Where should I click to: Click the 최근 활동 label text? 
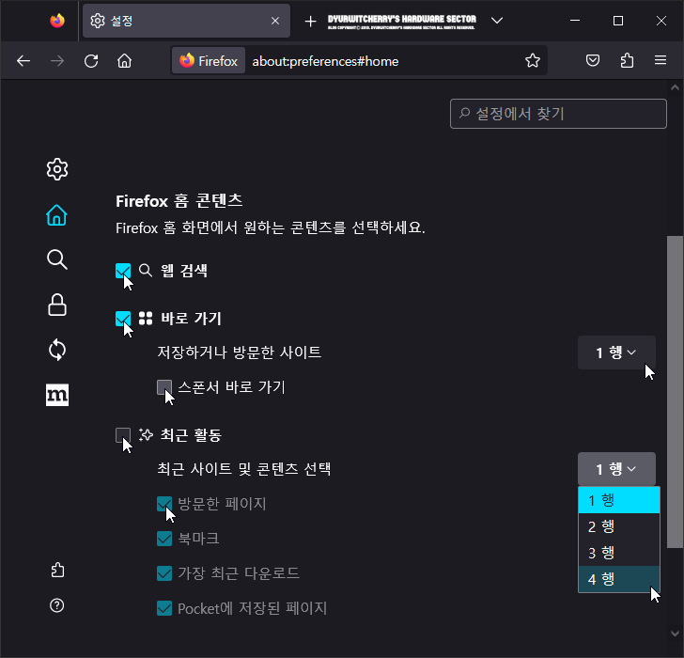(x=191, y=435)
